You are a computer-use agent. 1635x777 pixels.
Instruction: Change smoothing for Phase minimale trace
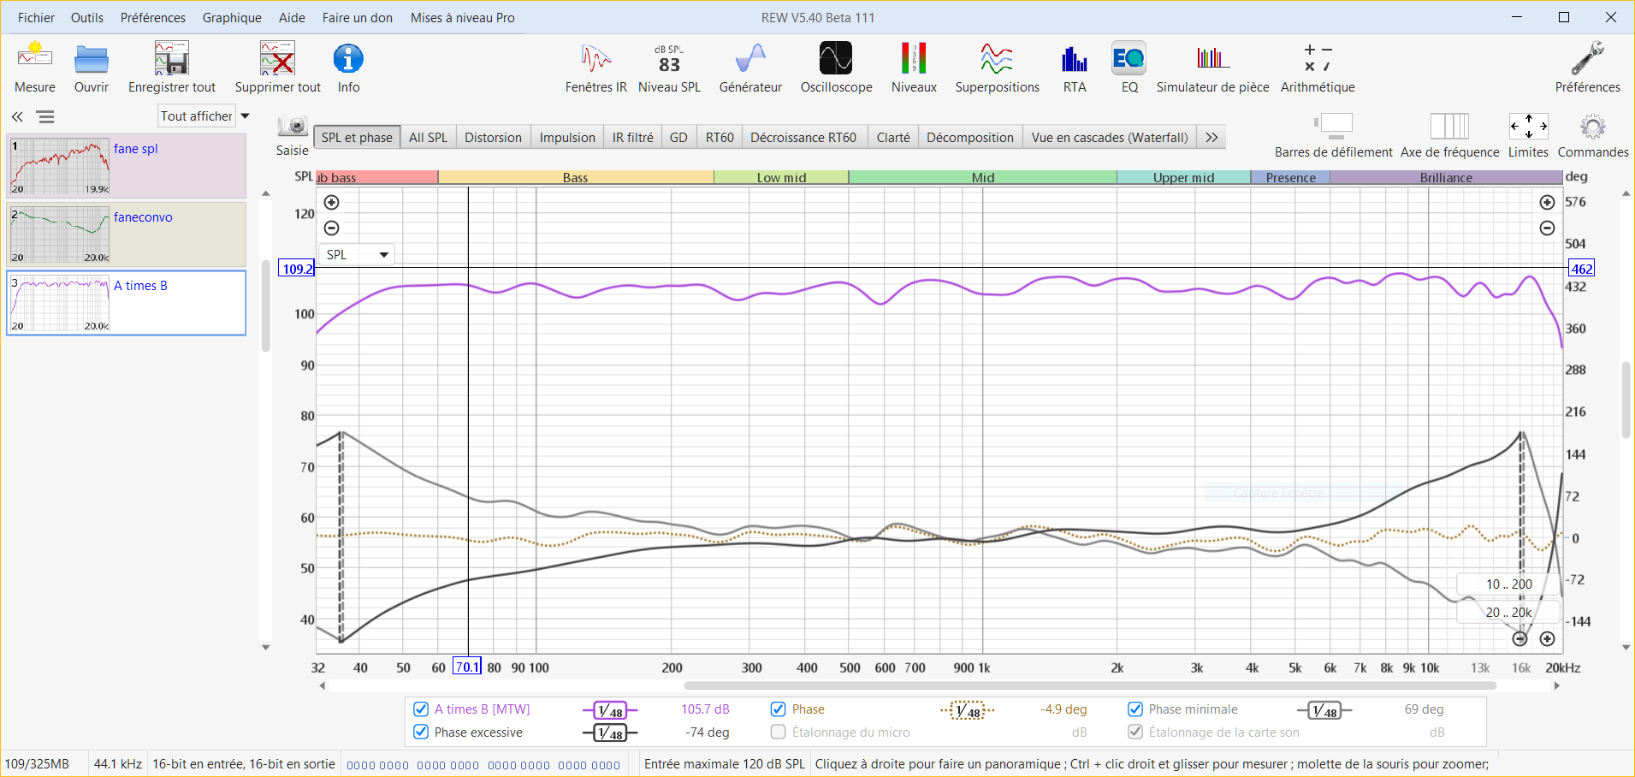[1324, 710]
